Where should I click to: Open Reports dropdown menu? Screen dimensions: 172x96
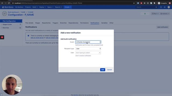coord(58,7)
